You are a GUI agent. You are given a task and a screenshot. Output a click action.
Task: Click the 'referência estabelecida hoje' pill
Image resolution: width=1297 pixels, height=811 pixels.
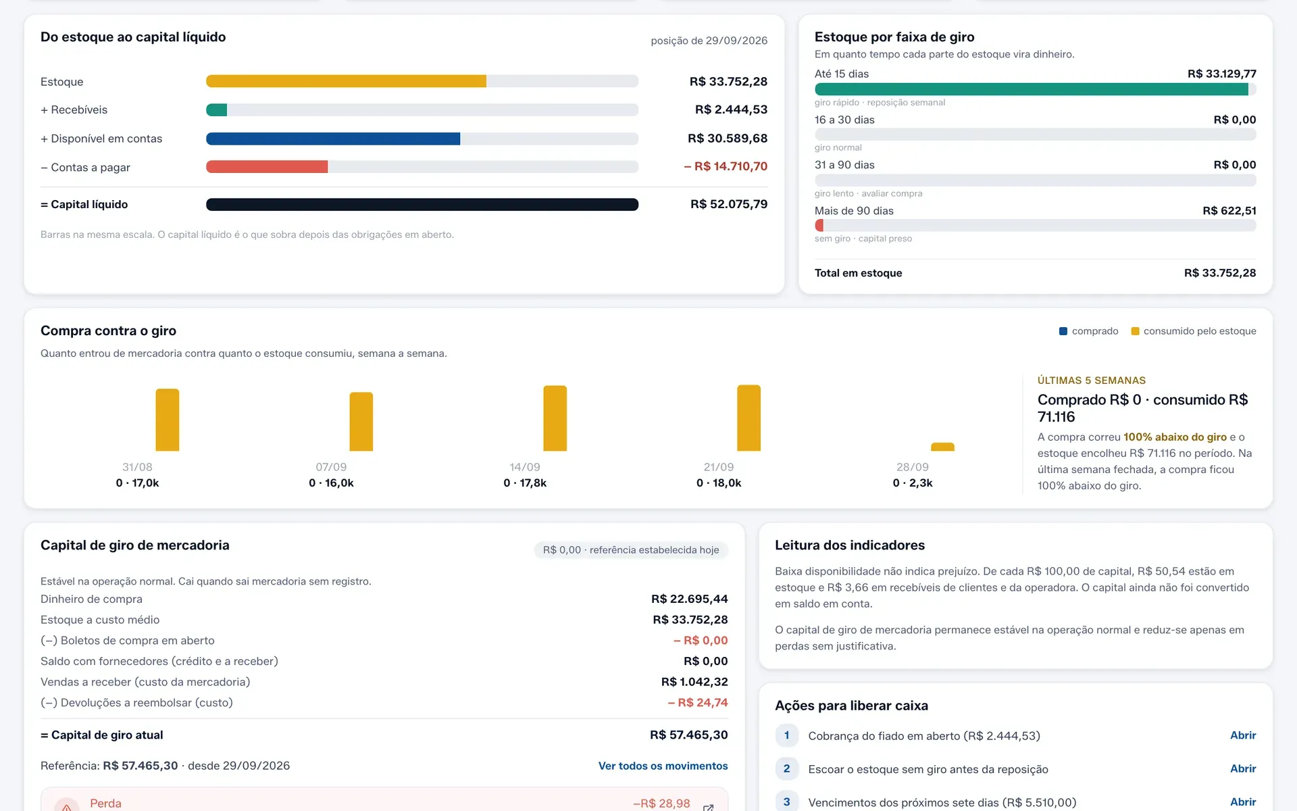click(631, 550)
